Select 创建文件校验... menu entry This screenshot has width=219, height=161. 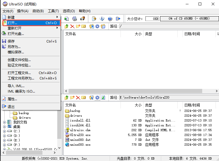click(31, 60)
